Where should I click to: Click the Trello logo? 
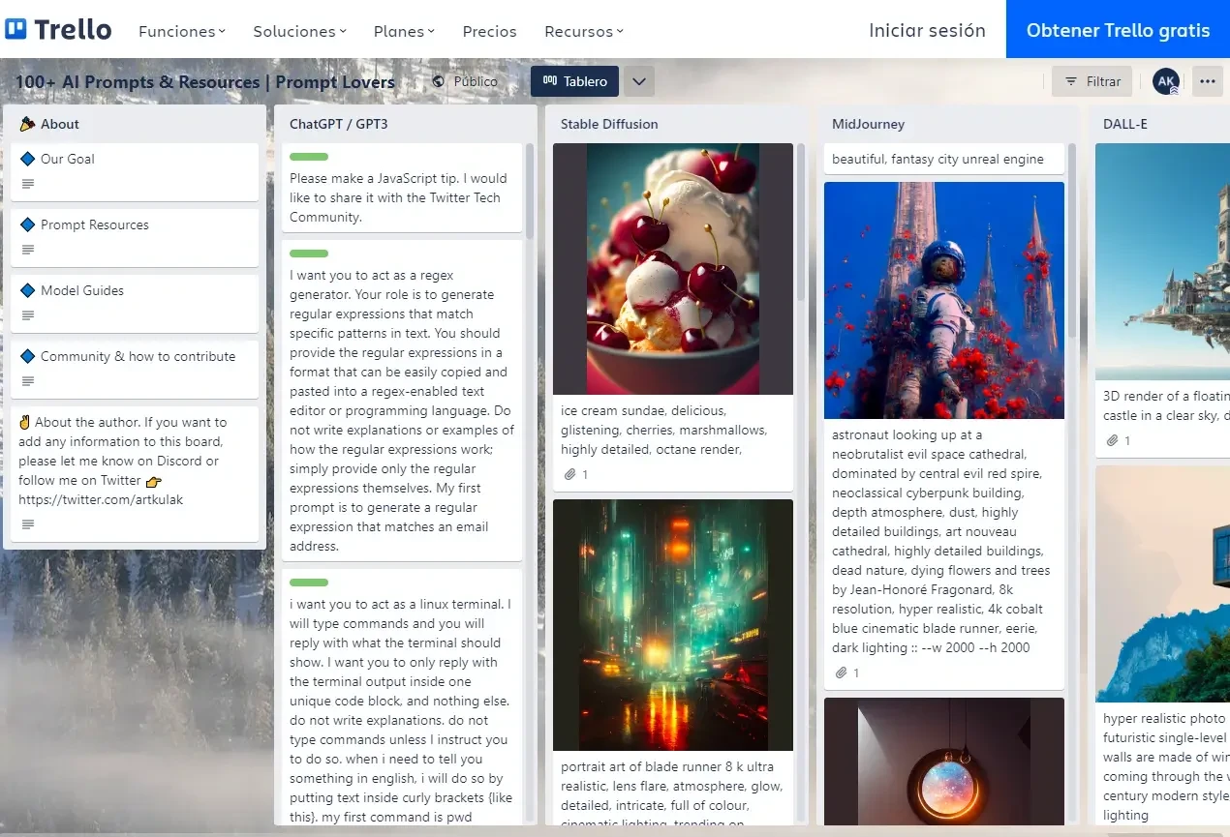click(58, 30)
